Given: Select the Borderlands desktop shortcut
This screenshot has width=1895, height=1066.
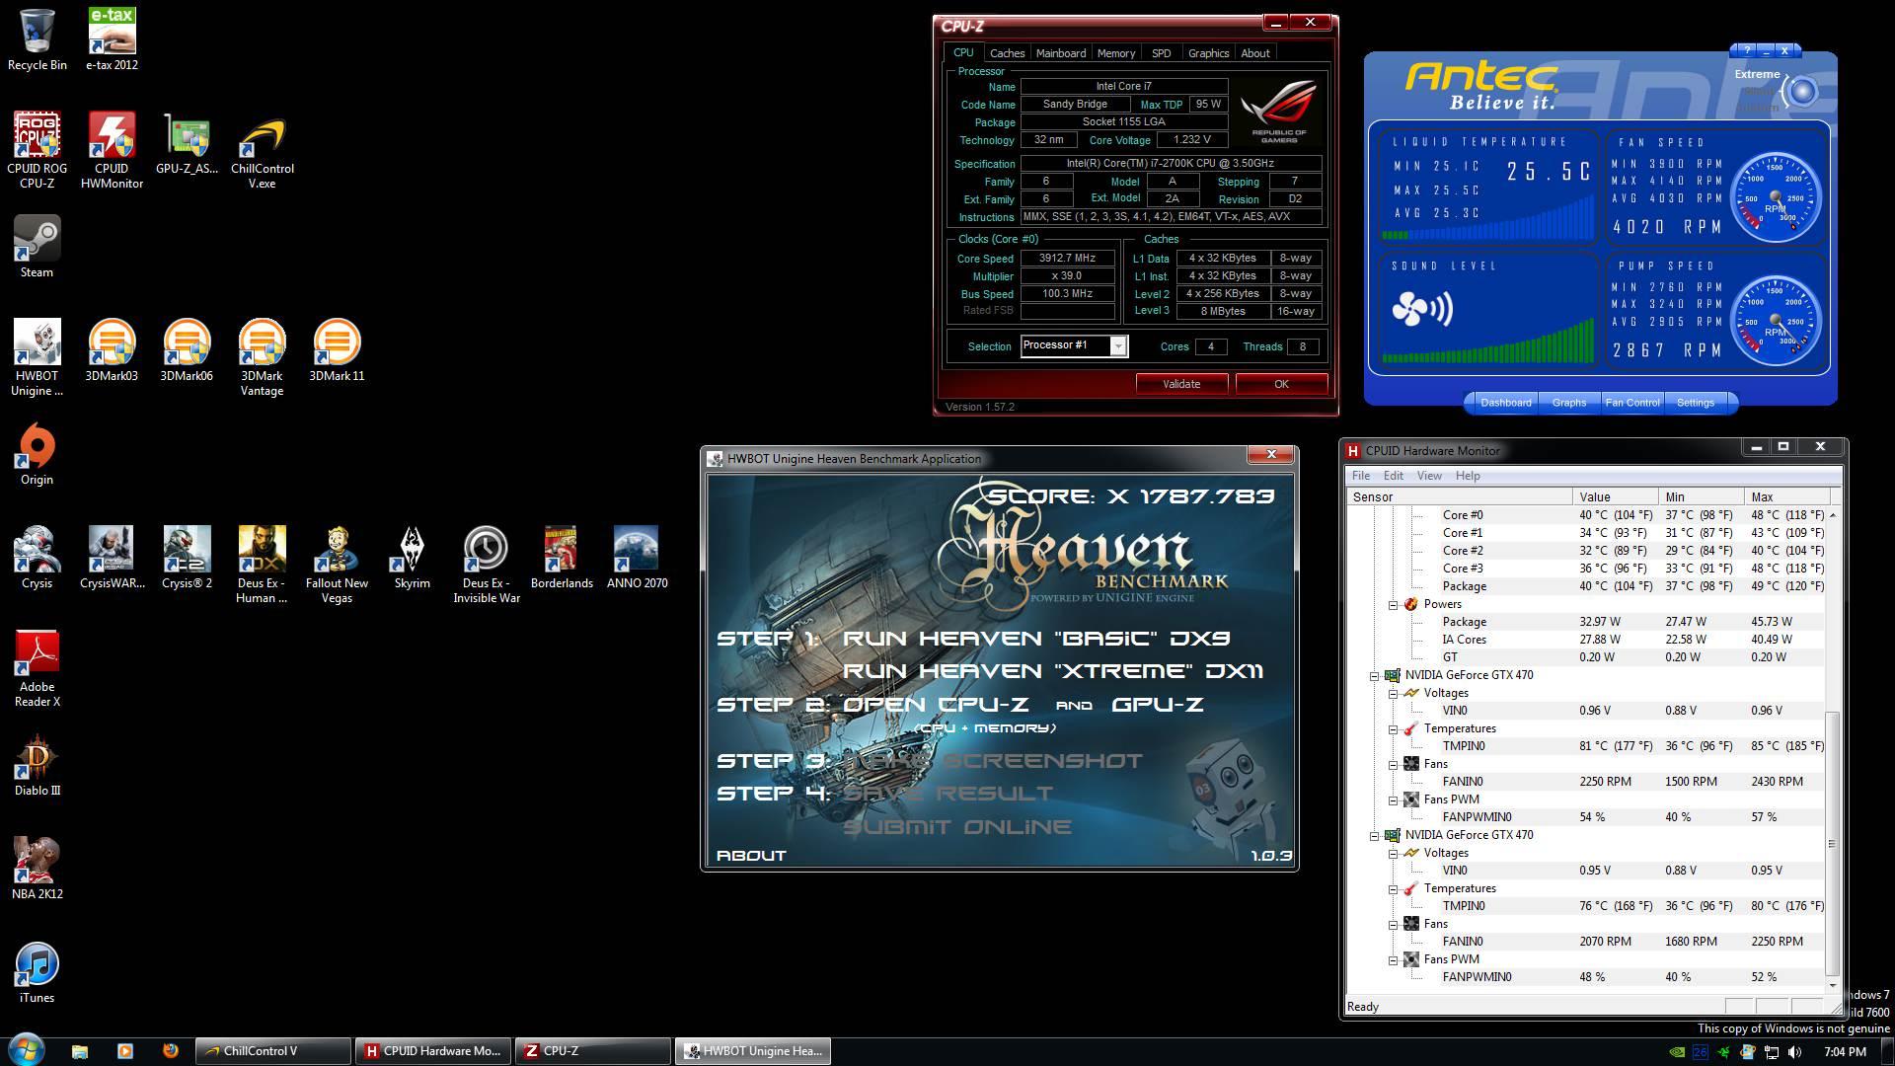Looking at the screenshot, I should [562, 558].
